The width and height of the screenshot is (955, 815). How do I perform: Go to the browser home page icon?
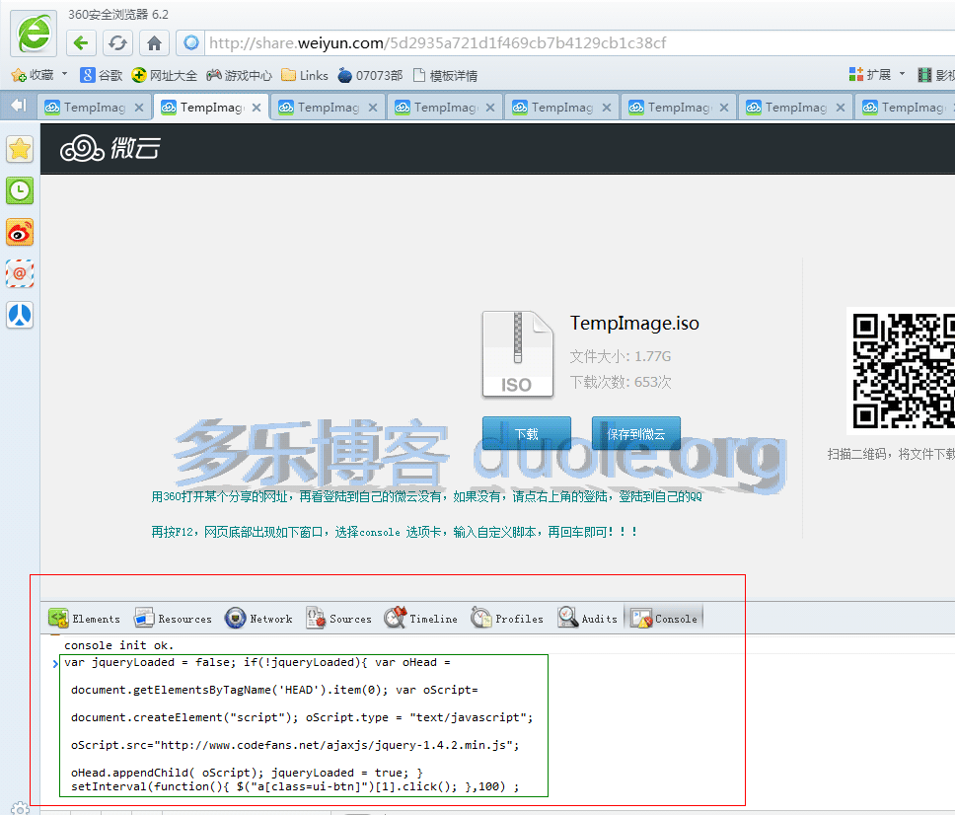155,43
